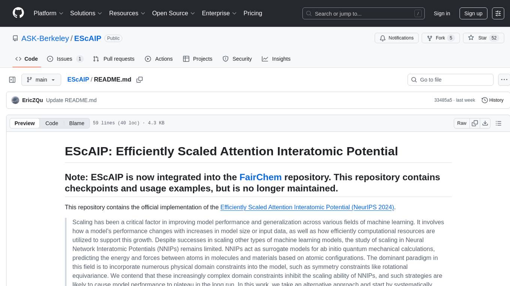Open the Pull requests tab

click(114, 59)
